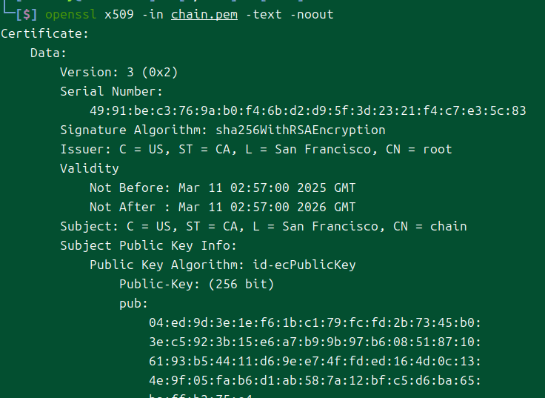Click the Not After validity date

point(267,207)
